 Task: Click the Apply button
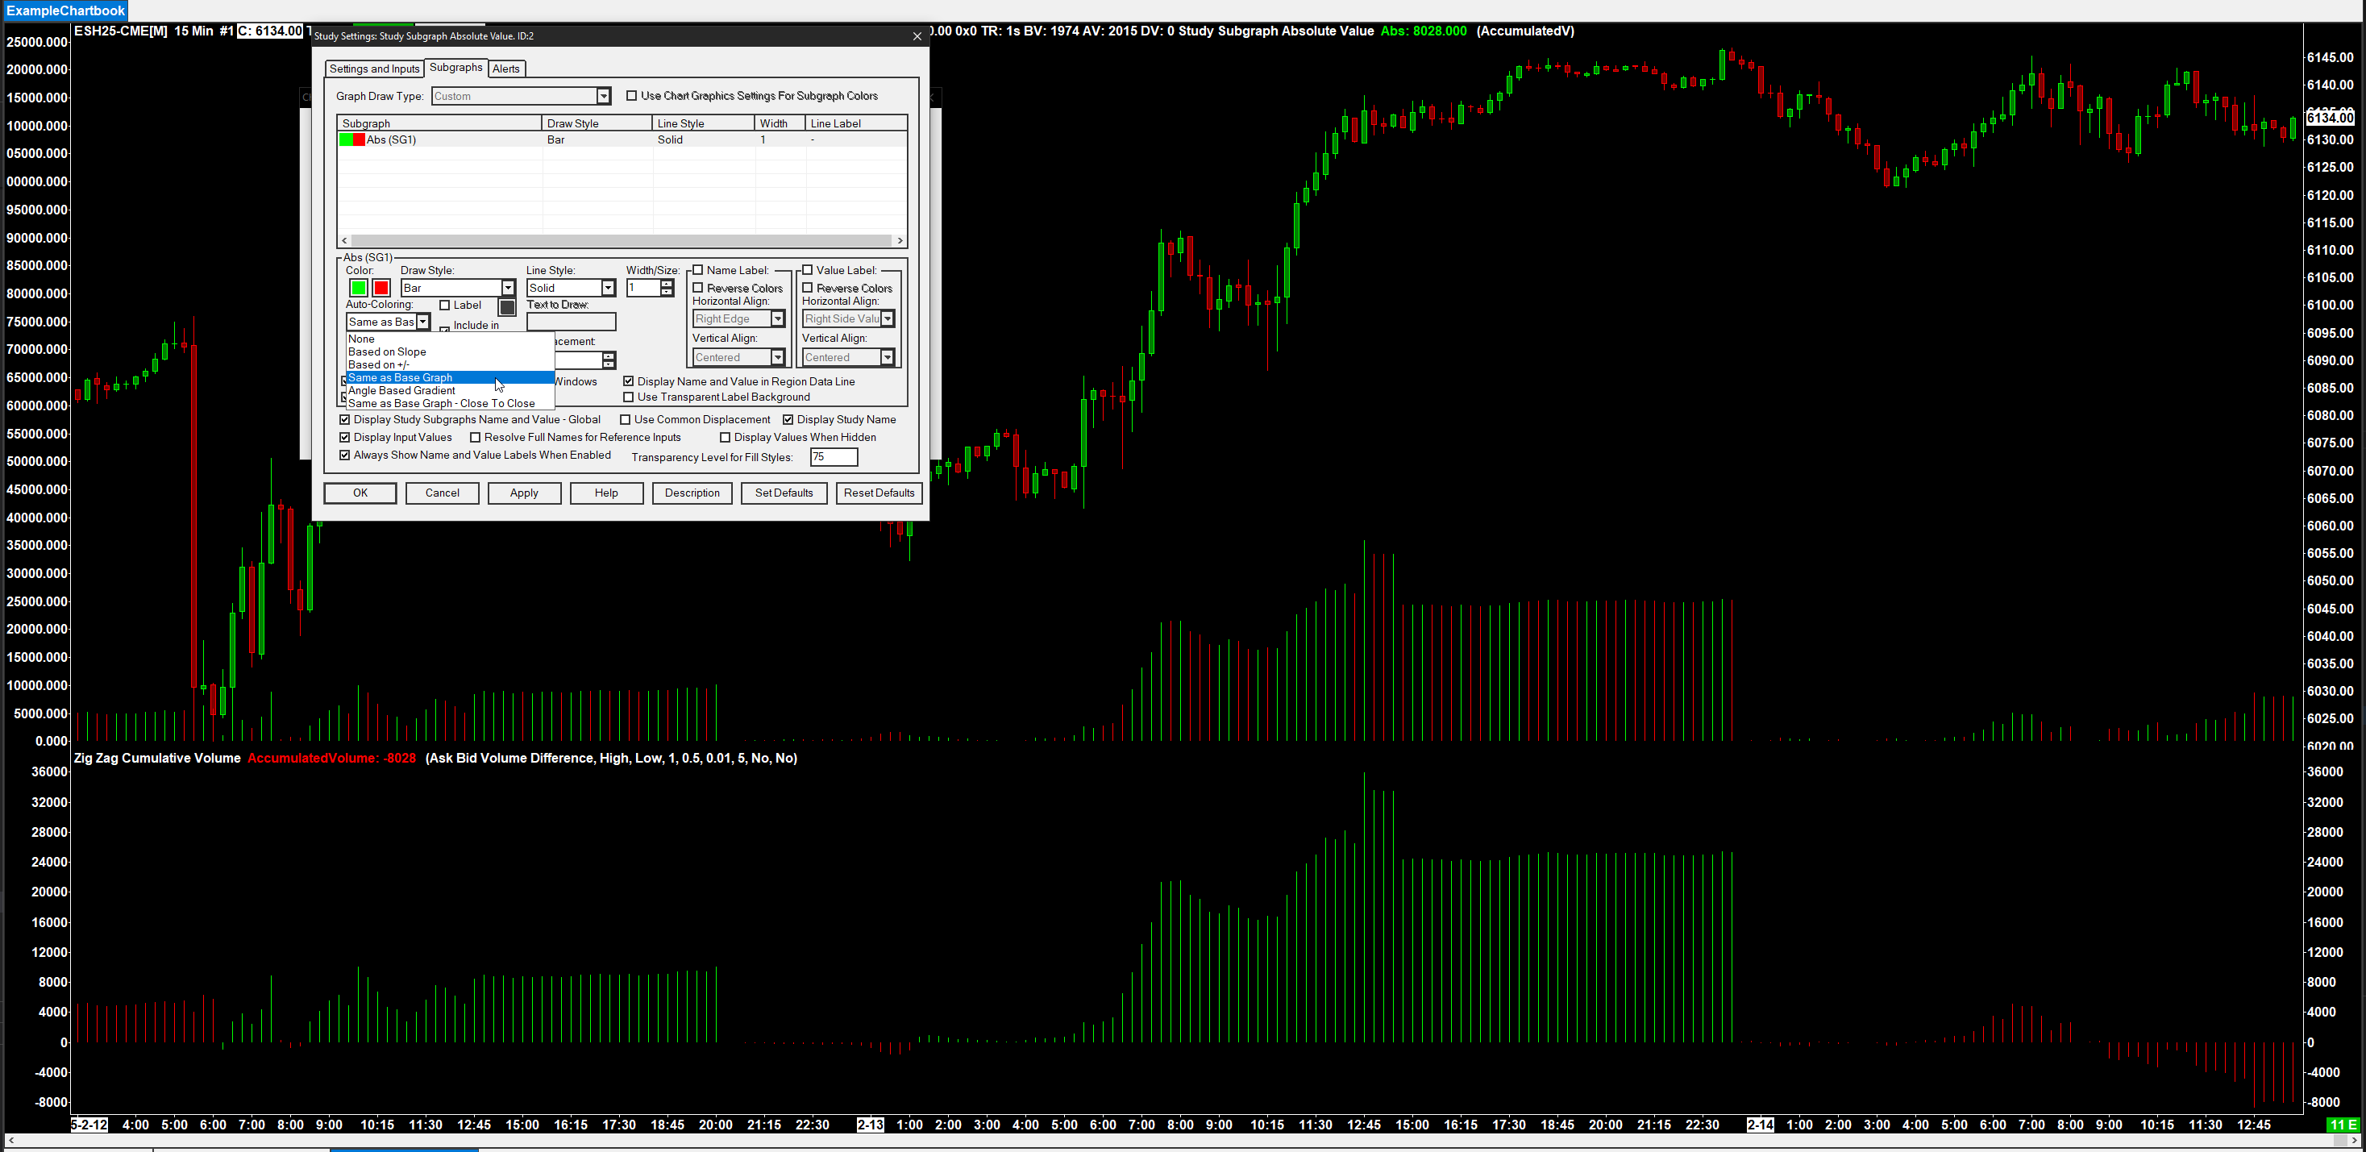[523, 493]
